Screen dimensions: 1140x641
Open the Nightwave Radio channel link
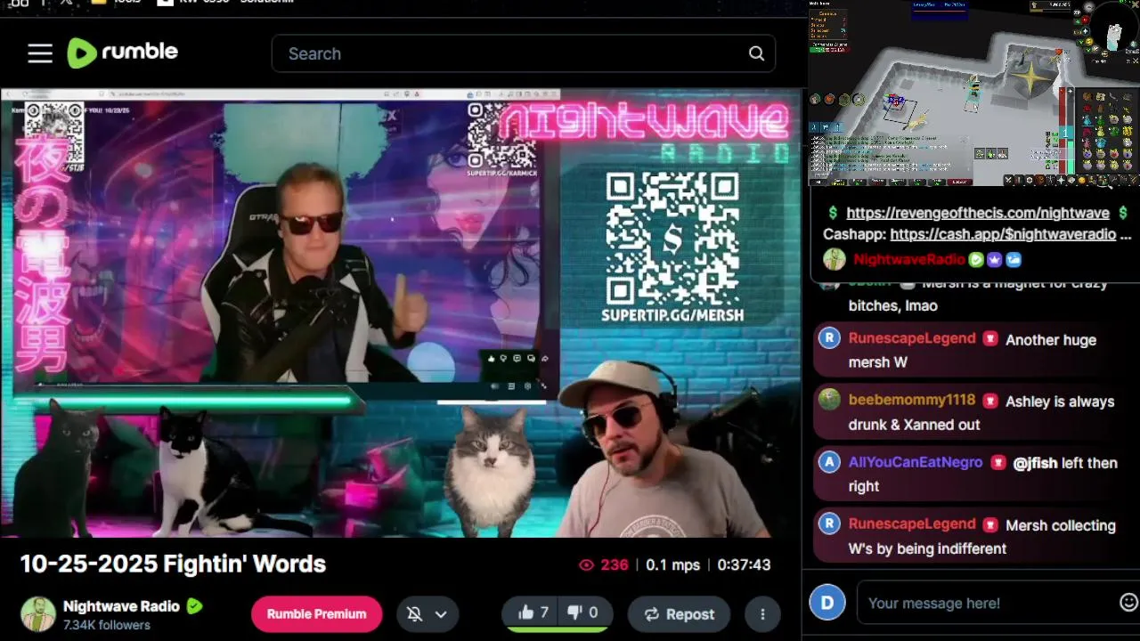[121, 606]
